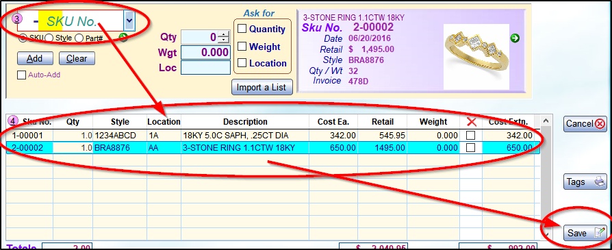Click the step 3 circle marker
Screen dimensions: 612x250
[17, 18]
